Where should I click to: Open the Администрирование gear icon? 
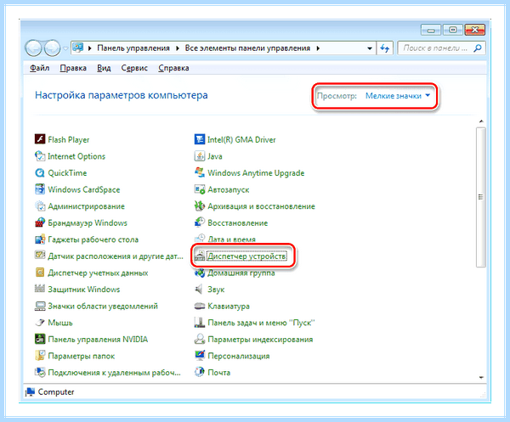(x=40, y=206)
